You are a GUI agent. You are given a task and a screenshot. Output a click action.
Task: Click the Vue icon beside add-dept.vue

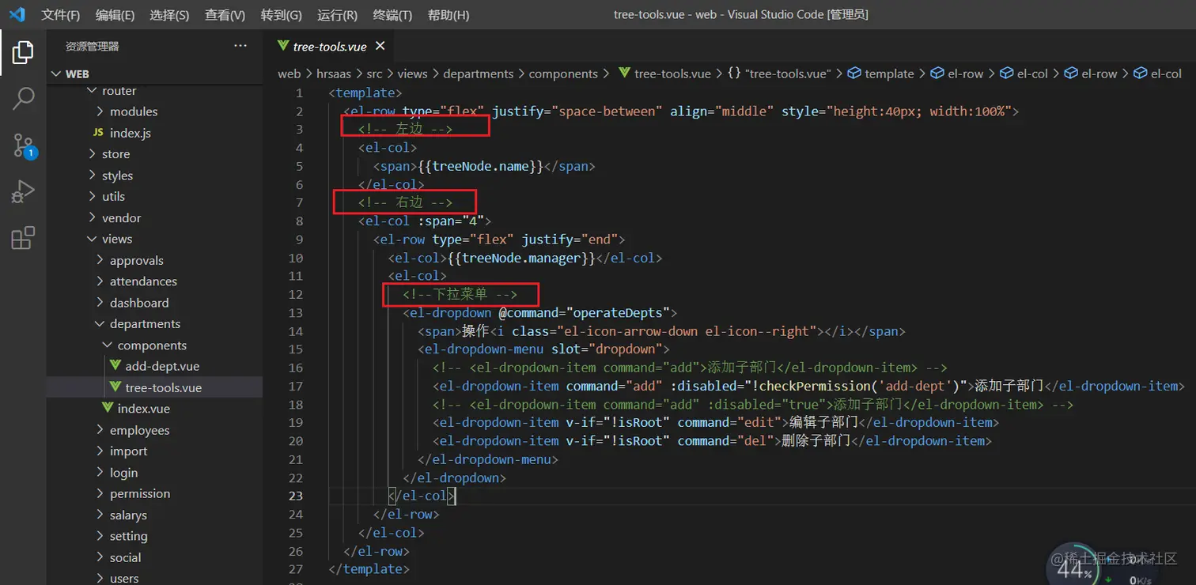pos(115,366)
